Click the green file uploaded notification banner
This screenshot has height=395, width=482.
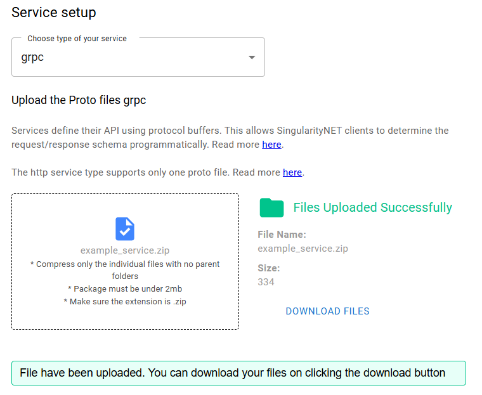(x=238, y=373)
